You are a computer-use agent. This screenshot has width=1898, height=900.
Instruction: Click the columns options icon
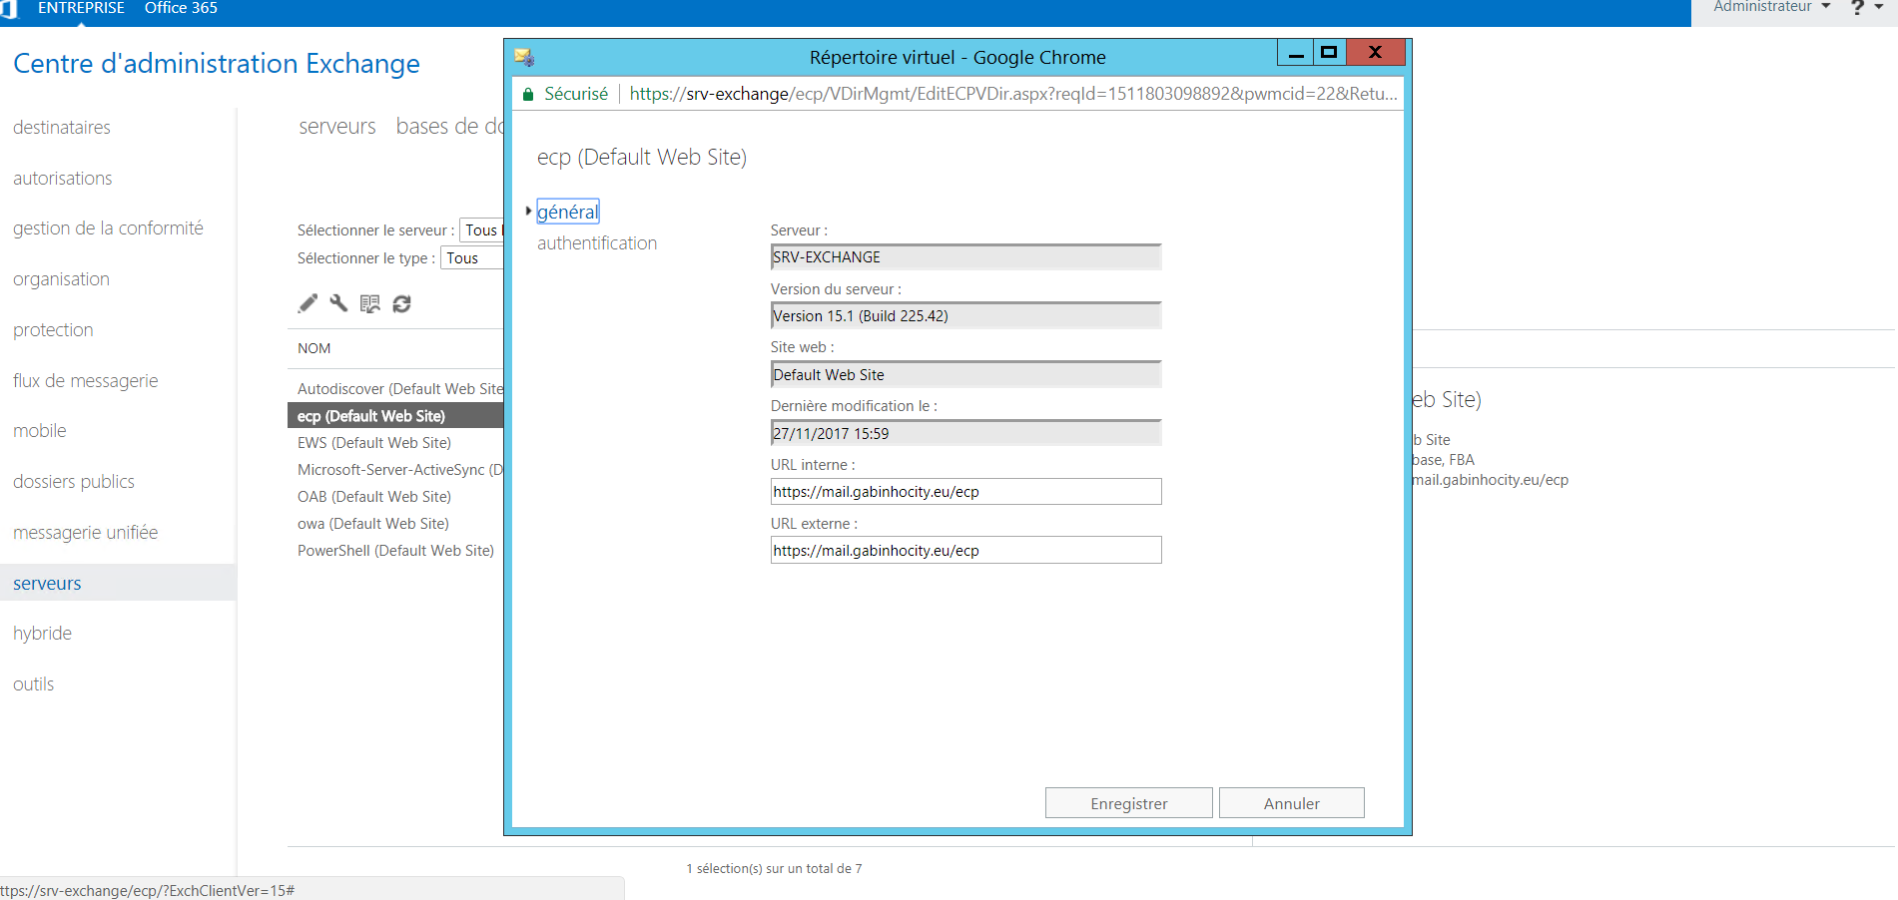tap(370, 303)
